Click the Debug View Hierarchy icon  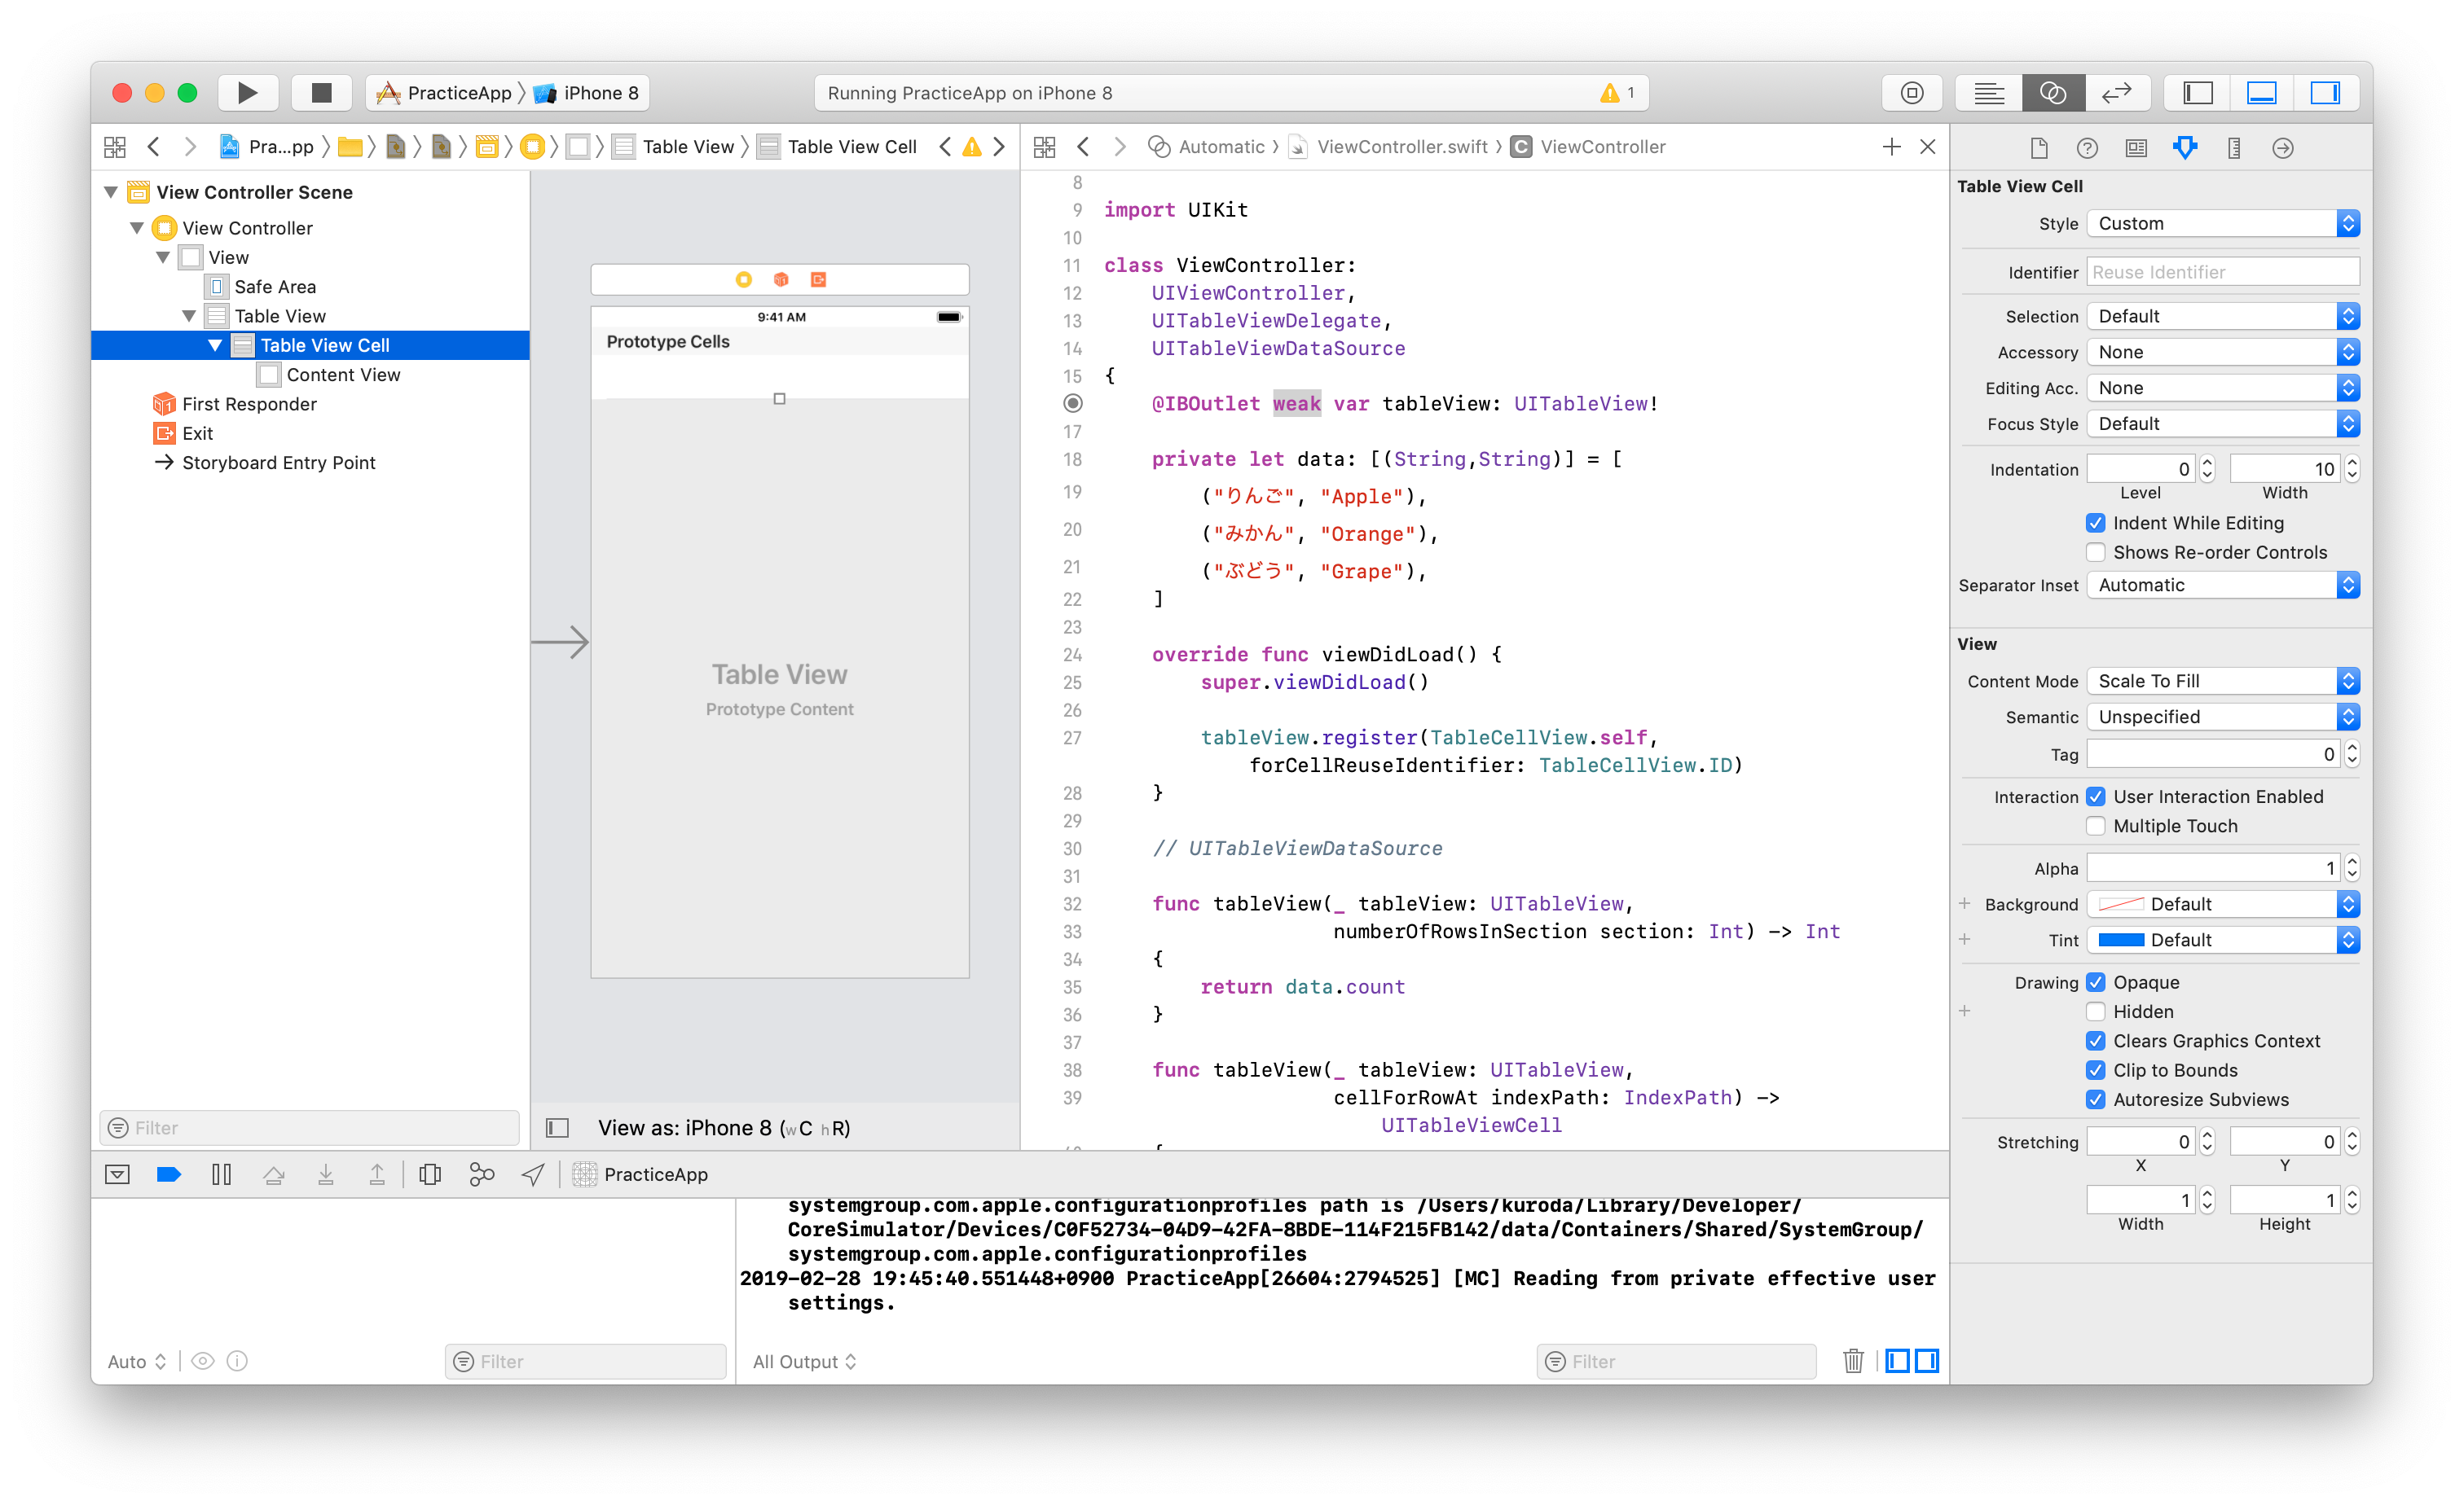click(x=430, y=1174)
